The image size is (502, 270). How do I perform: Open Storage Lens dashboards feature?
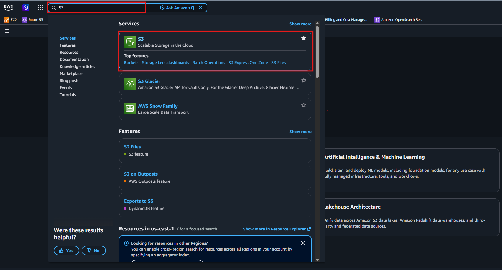tap(165, 63)
